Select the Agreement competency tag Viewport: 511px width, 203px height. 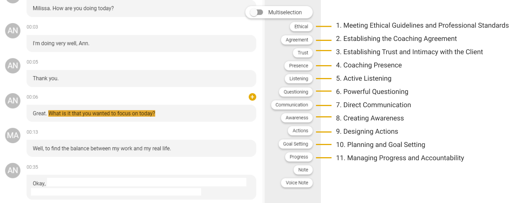point(297,40)
